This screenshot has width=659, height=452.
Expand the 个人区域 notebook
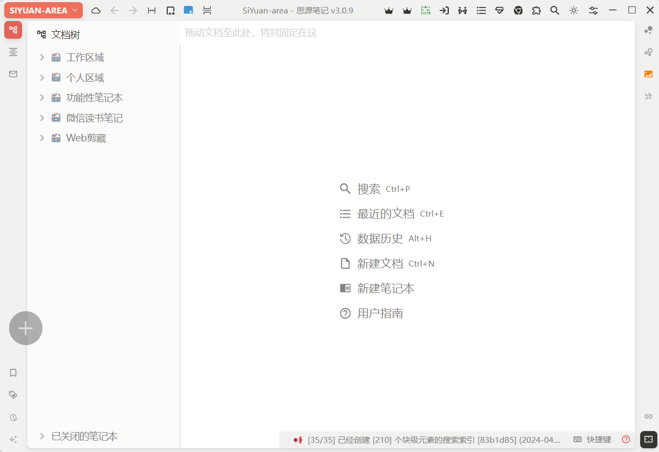click(x=42, y=77)
